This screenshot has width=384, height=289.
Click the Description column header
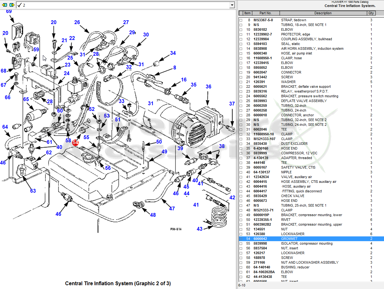[x=323, y=13]
